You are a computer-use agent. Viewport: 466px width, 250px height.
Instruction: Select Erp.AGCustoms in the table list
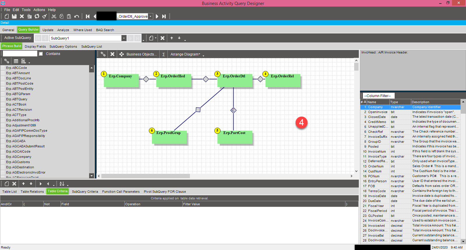click(x=18, y=162)
